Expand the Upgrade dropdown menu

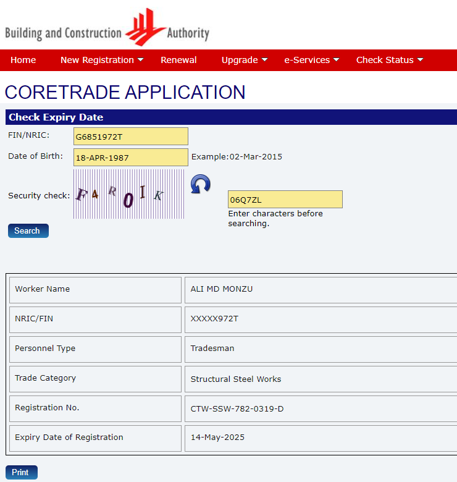[x=245, y=60]
